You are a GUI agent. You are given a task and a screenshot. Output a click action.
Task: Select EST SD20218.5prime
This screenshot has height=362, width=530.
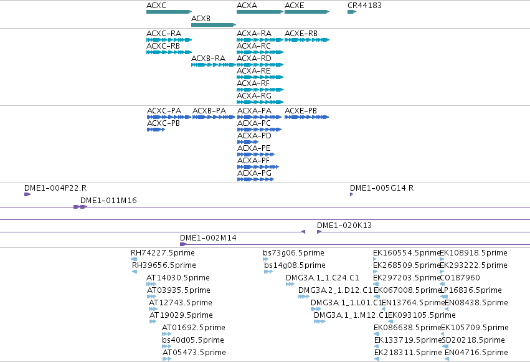[445, 347]
